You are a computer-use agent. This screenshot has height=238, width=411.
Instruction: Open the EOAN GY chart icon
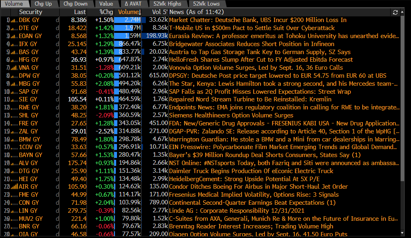14,36
